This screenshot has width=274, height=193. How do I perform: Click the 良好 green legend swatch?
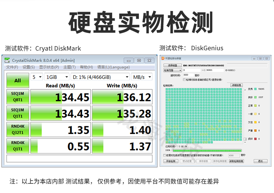point(255,97)
